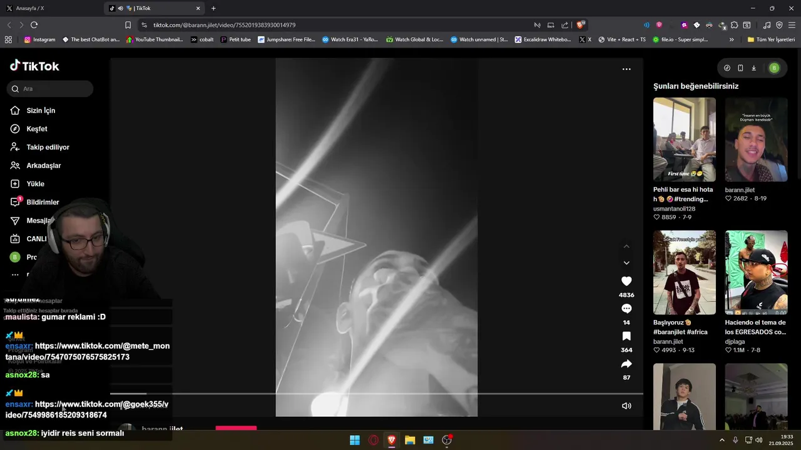This screenshot has height=450, width=801.
Task: Bookmark this page with the bookmark icon
Action: (x=128, y=25)
